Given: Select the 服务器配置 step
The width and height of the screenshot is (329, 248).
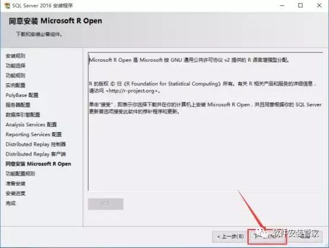Looking at the screenshot, I should click(18, 105).
